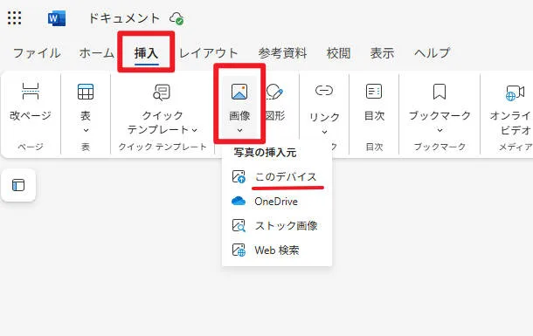
Task: Click the ストック画像 search picture icon
Action: click(x=239, y=225)
